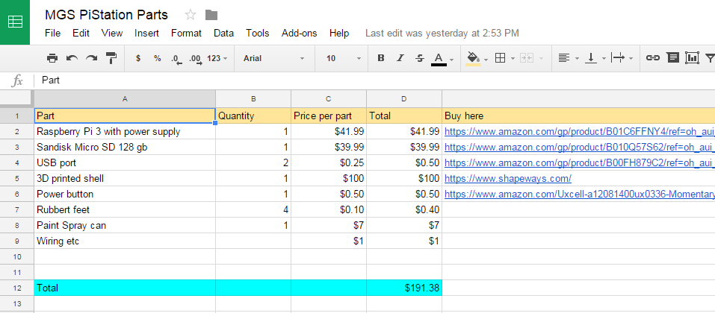Open the Edit menu
The width and height of the screenshot is (715, 313).
(81, 34)
